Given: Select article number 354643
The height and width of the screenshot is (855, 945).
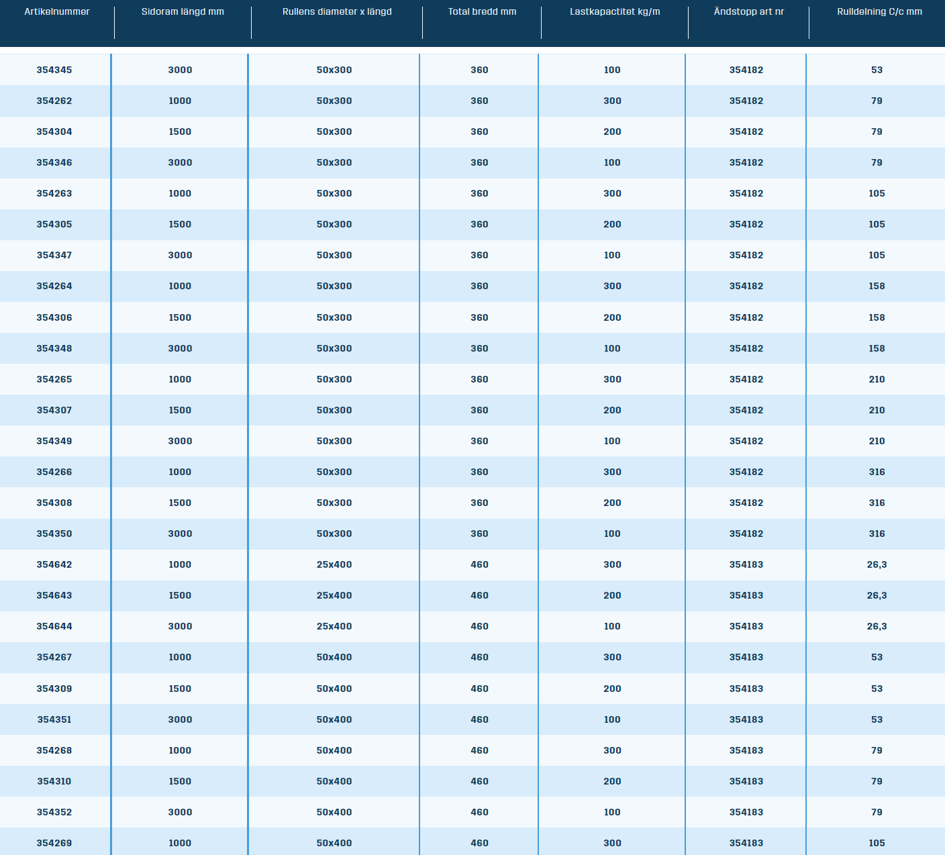Looking at the screenshot, I should coord(54,595).
